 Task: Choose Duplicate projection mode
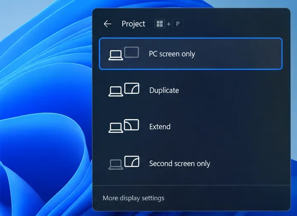(x=191, y=90)
